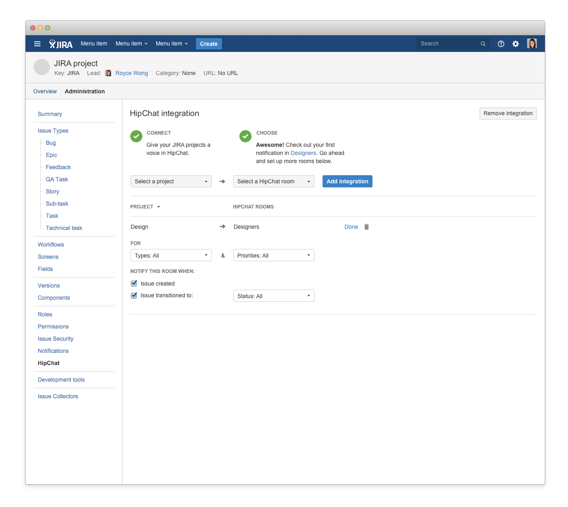Screen dimensions: 568x507
Task: Click the Remove integration button
Action: coord(508,114)
